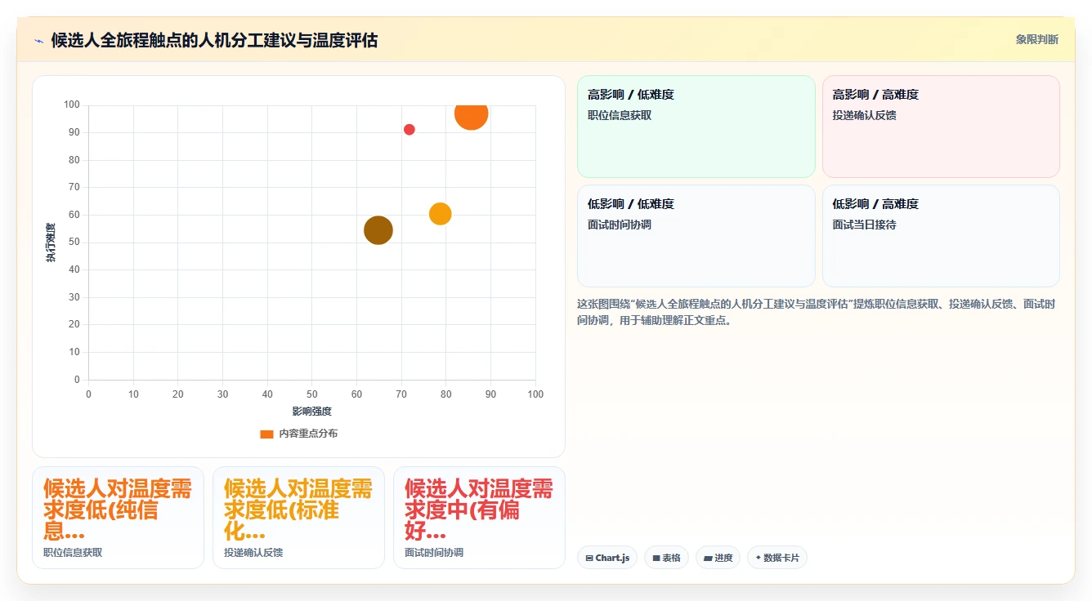Click the large orange bubble near 100
1092x601 pixels.
[472, 114]
